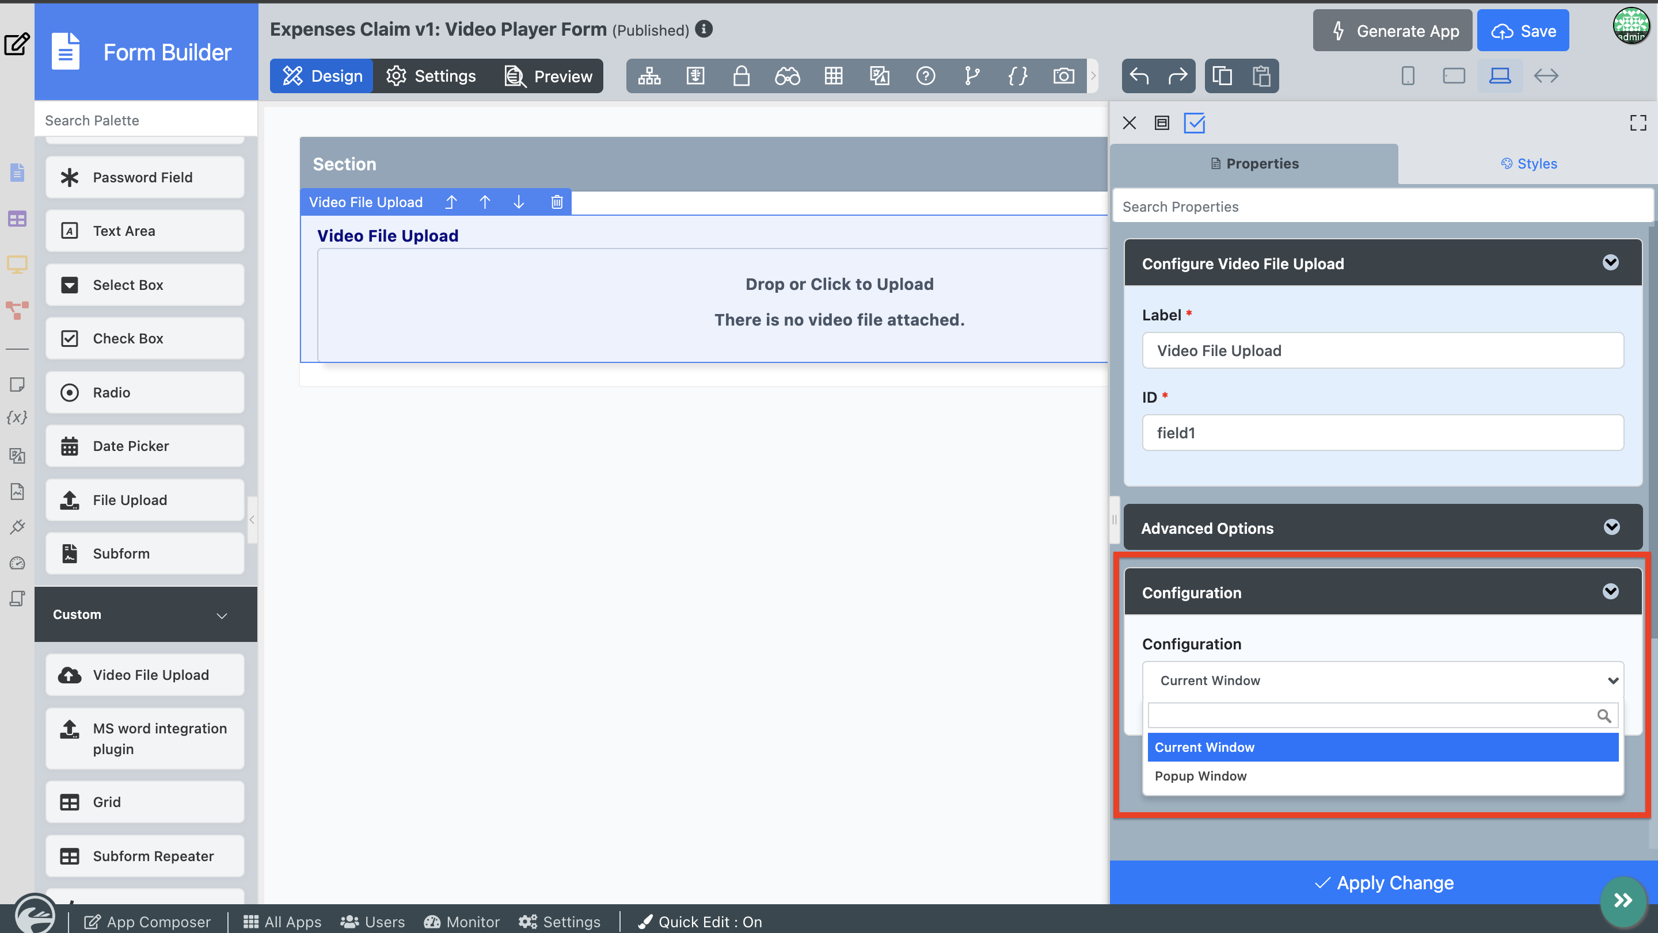Redo the last change
The image size is (1658, 933).
click(x=1177, y=76)
